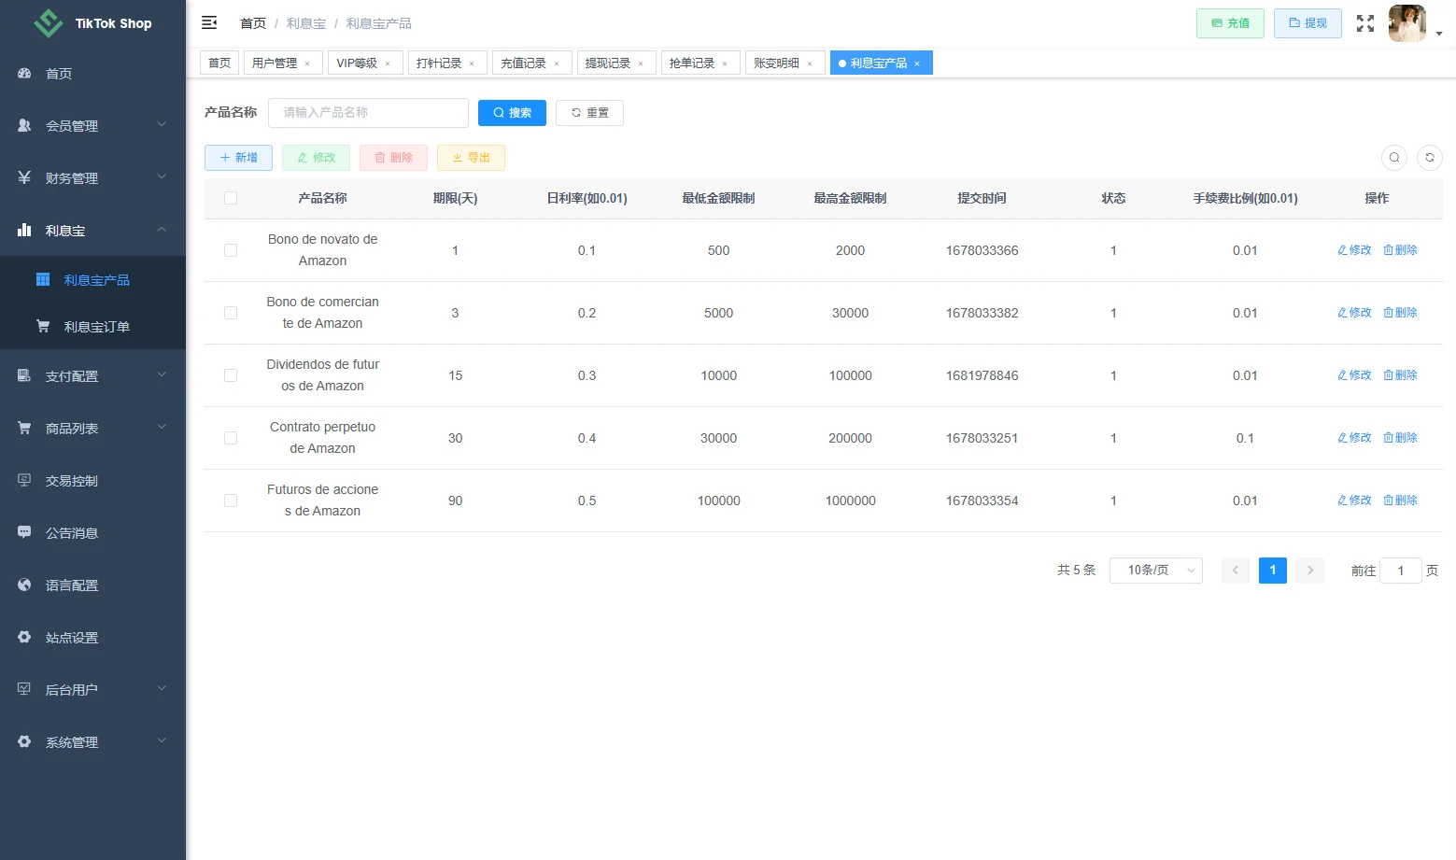1456x860 pixels.
Task: Open 语言配置 globe item in sidebar
Action: [x=92, y=585]
